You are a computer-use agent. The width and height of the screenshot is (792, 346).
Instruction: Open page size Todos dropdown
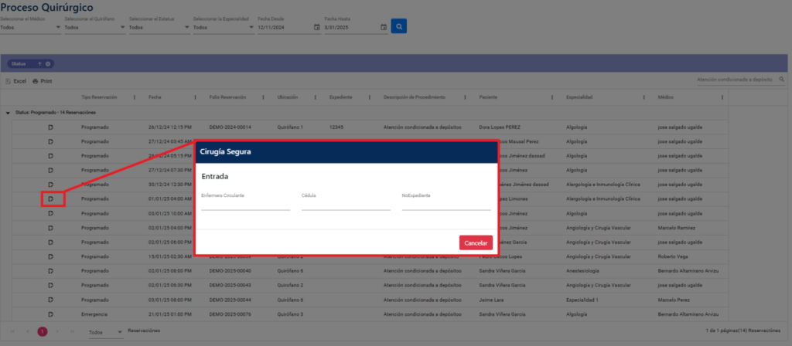(105, 332)
